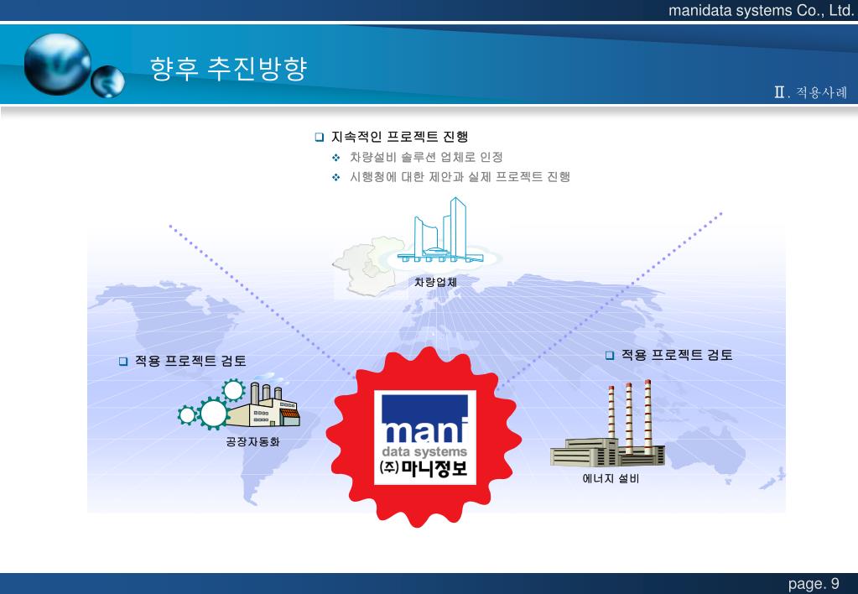Image resolution: width=858 pixels, height=594 pixels.
Task: Click the 공장자동화 label
Action: click(x=252, y=442)
